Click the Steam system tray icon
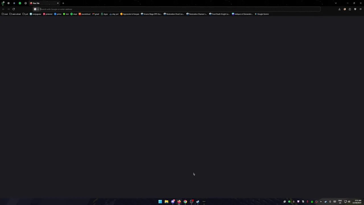This screenshot has height=205, width=364. click(x=325, y=202)
